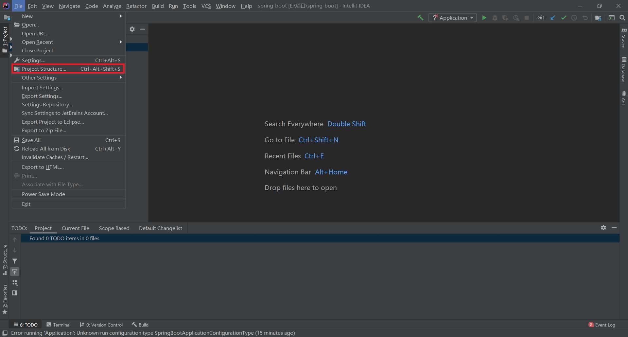Screen dimensions: 628x337
Task: Choose Project Structure from File menu
Action: pos(69,69)
